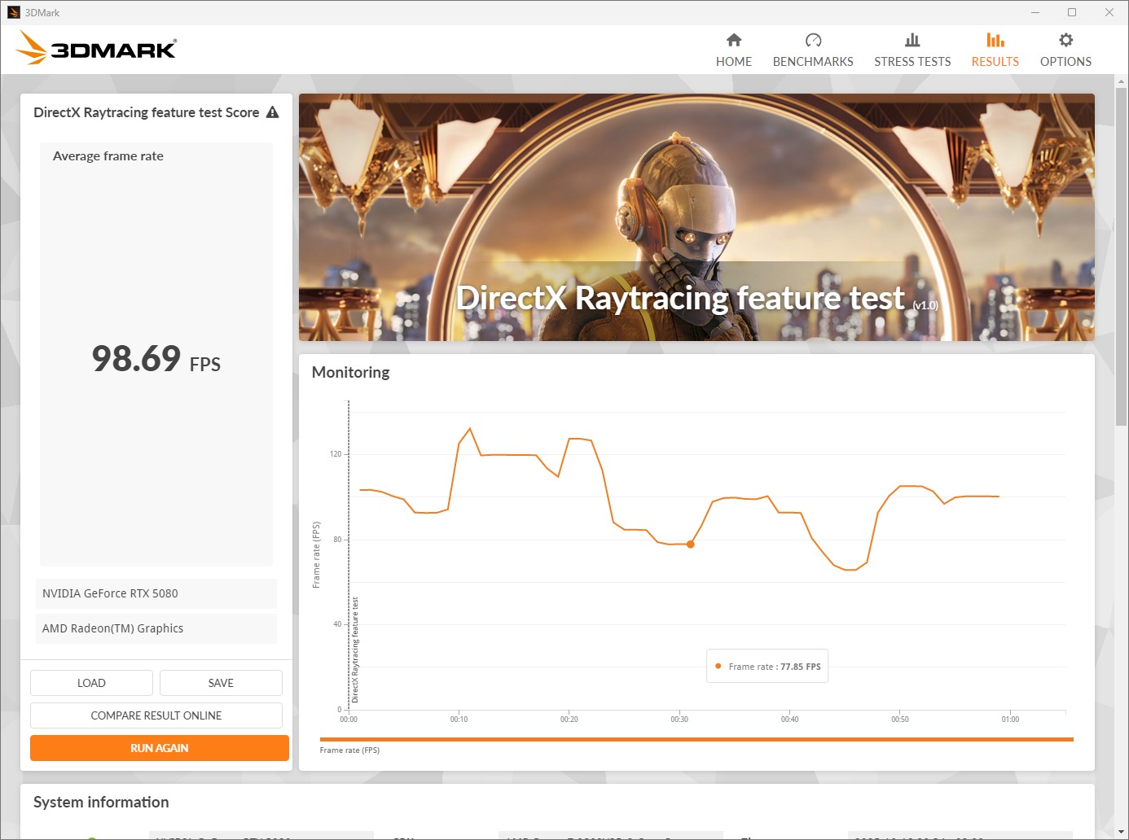The height and width of the screenshot is (840, 1129).
Task: Click the scroll up arrow of the vertical scrollbar
Action: 1121,81
